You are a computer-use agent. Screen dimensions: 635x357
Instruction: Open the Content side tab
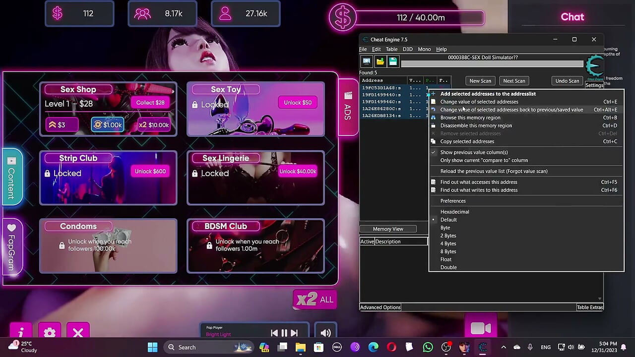tap(11, 176)
